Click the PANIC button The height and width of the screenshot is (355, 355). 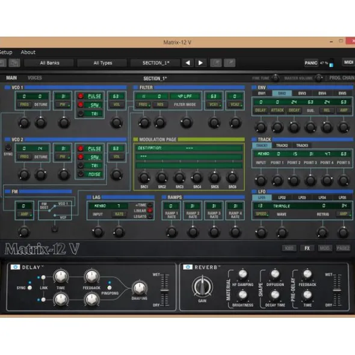click(x=310, y=62)
